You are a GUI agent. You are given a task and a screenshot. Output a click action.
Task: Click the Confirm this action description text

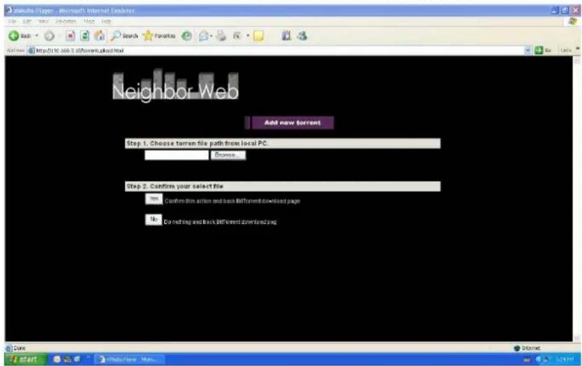tap(232, 201)
